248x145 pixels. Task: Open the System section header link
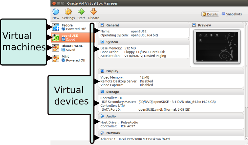tap(112, 42)
